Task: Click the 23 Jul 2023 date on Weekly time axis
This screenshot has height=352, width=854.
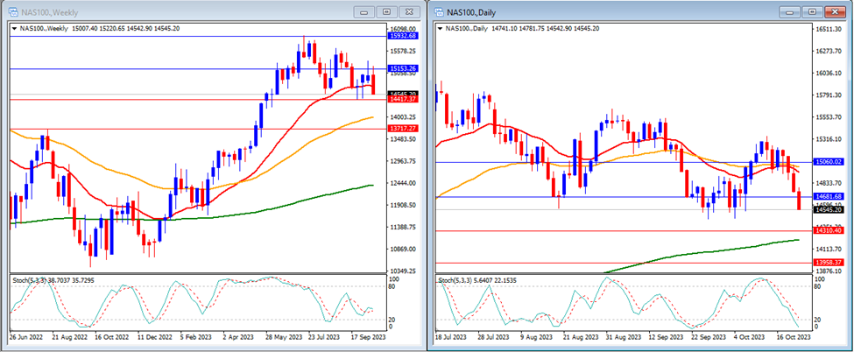Action: (x=323, y=337)
